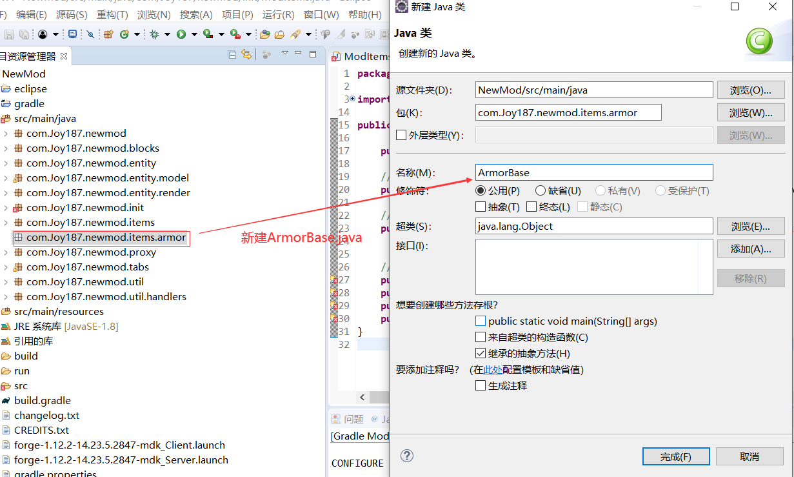Select the default package modifier radio button
Image resolution: width=794 pixels, height=477 pixels.
click(x=541, y=191)
